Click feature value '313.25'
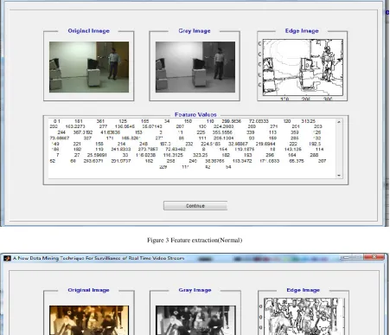This screenshot has width=390, height=335. pyautogui.click(x=308, y=121)
